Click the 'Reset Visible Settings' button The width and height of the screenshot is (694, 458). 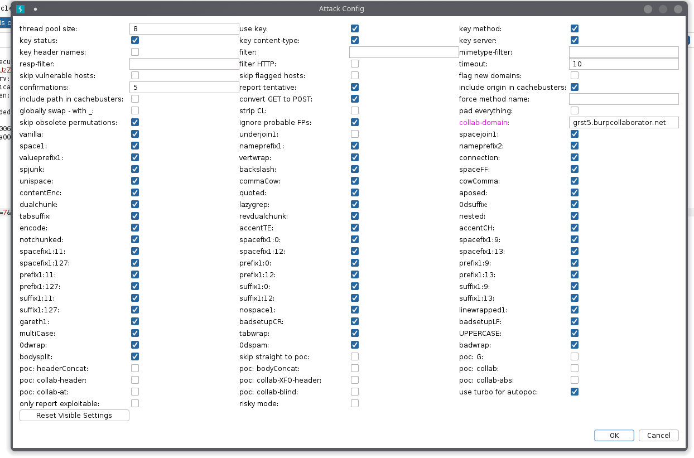click(74, 416)
